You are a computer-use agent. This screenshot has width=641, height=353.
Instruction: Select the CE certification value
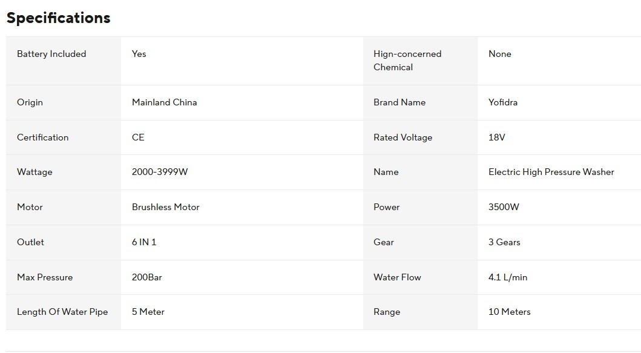[x=138, y=137]
